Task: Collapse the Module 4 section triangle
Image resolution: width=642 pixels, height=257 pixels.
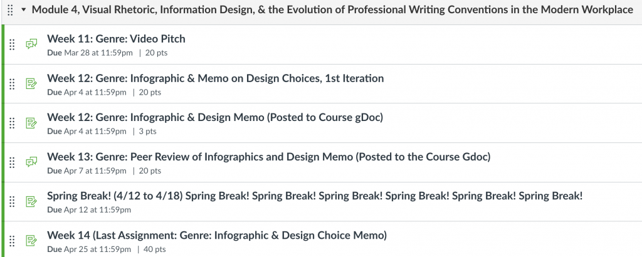Action: coord(23,10)
